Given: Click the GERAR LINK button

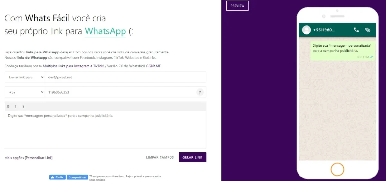Looking at the screenshot, I should [192, 157].
